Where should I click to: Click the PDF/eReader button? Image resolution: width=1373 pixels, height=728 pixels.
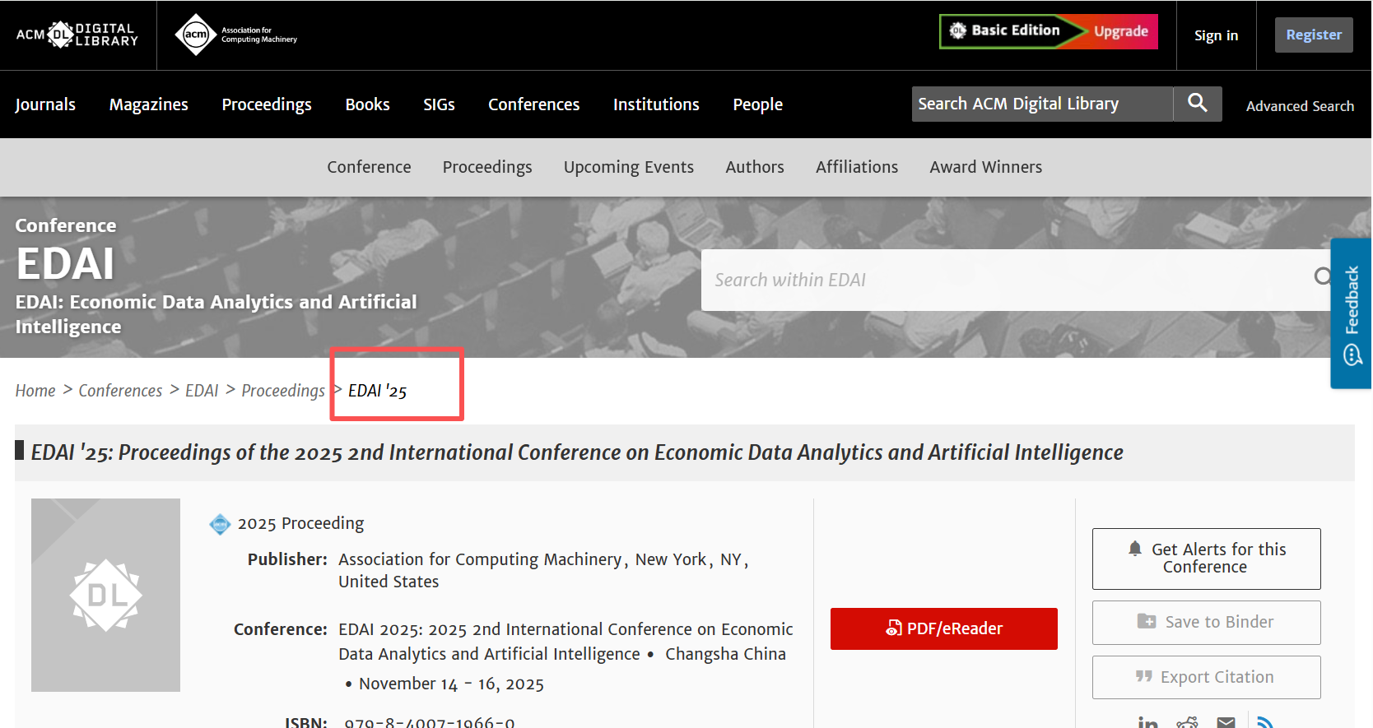943,628
